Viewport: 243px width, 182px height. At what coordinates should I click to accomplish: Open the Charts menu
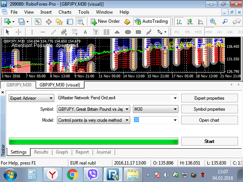[65, 12]
